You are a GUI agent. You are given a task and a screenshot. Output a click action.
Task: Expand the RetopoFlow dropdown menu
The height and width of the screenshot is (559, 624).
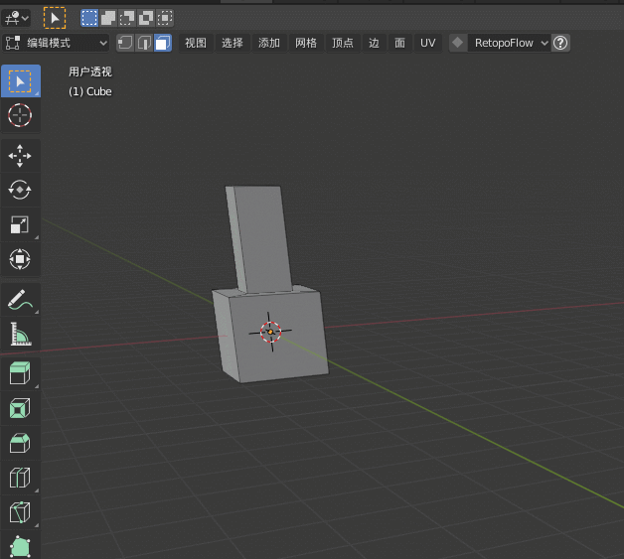[x=508, y=43]
